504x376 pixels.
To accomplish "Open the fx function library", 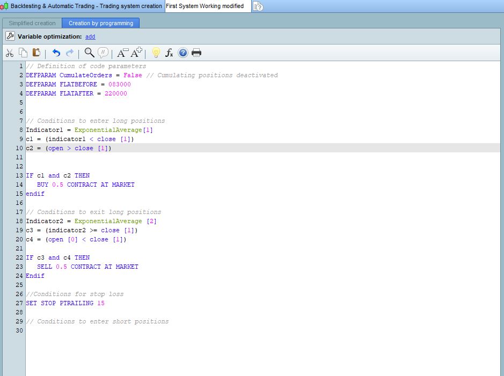I will (x=169, y=53).
